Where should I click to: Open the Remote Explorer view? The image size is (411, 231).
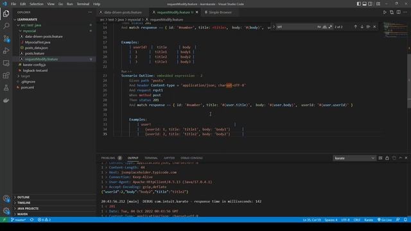pyautogui.click(x=6, y=63)
